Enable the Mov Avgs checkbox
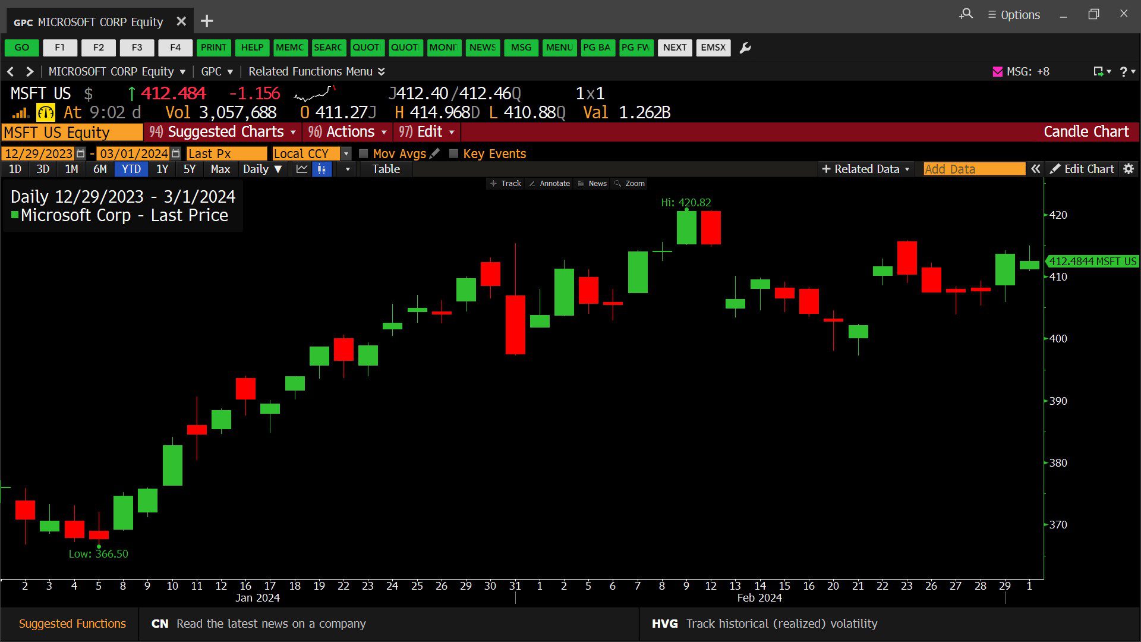Image resolution: width=1141 pixels, height=642 pixels. (364, 153)
